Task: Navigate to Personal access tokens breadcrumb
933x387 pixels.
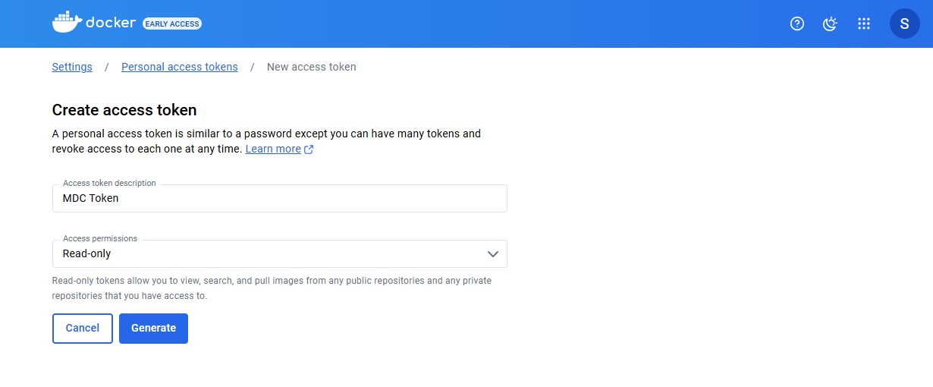Action: click(180, 67)
